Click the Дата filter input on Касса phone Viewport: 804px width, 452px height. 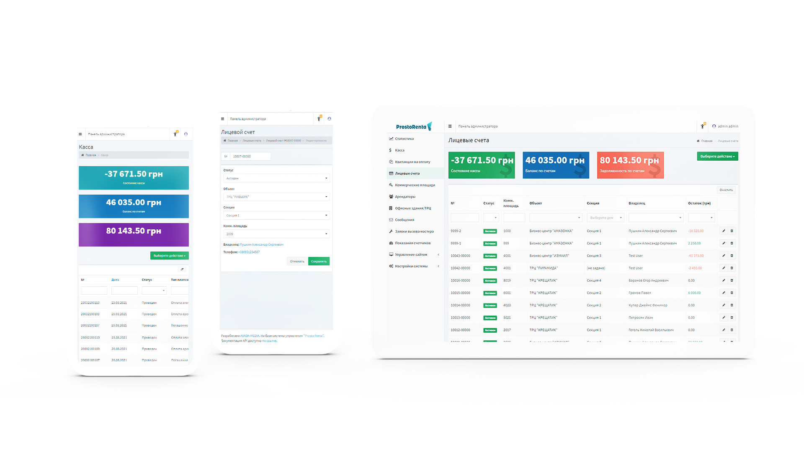tap(124, 290)
